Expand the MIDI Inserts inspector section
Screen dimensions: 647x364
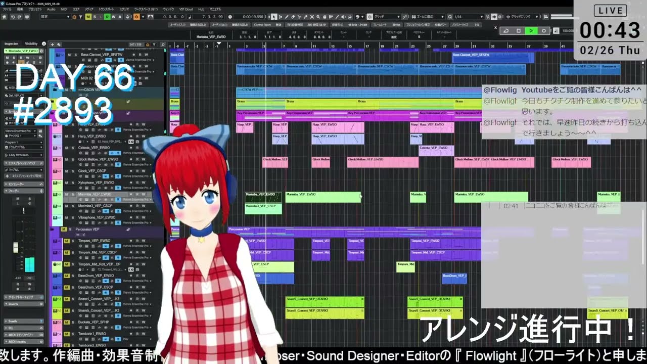coord(24,342)
